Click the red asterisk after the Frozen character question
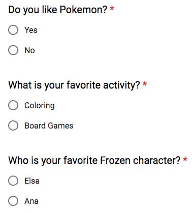Screen dimensions: 196x213 point(185,159)
